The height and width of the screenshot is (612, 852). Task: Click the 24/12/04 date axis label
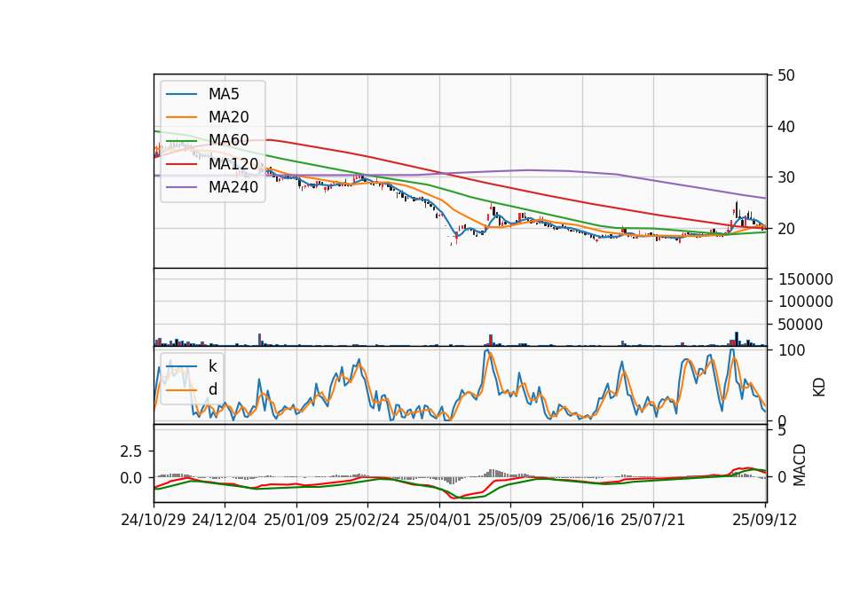pos(225,520)
